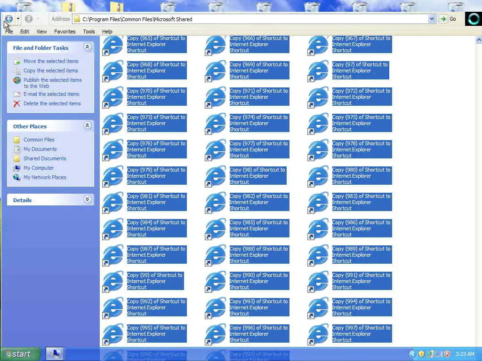Open Shared Documents from Other Places
The width and height of the screenshot is (482, 361).
pyautogui.click(x=45, y=158)
